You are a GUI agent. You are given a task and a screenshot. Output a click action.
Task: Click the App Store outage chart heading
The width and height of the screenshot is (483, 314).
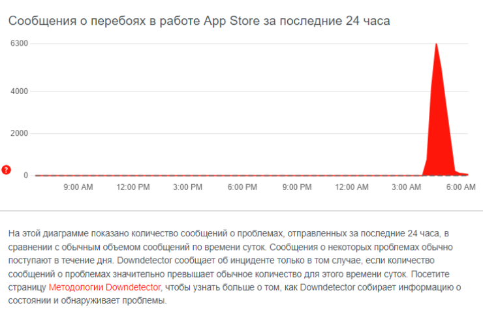click(x=199, y=22)
